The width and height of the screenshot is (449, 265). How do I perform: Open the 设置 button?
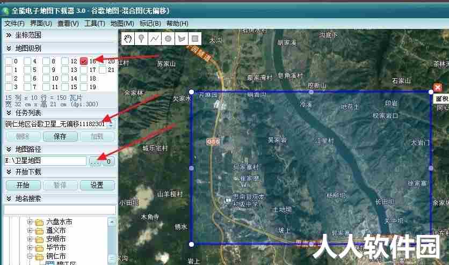click(x=97, y=185)
